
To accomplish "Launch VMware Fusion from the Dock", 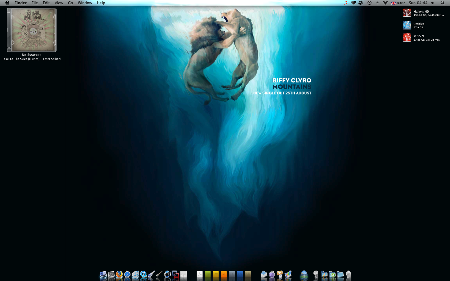I will (175, 275).
